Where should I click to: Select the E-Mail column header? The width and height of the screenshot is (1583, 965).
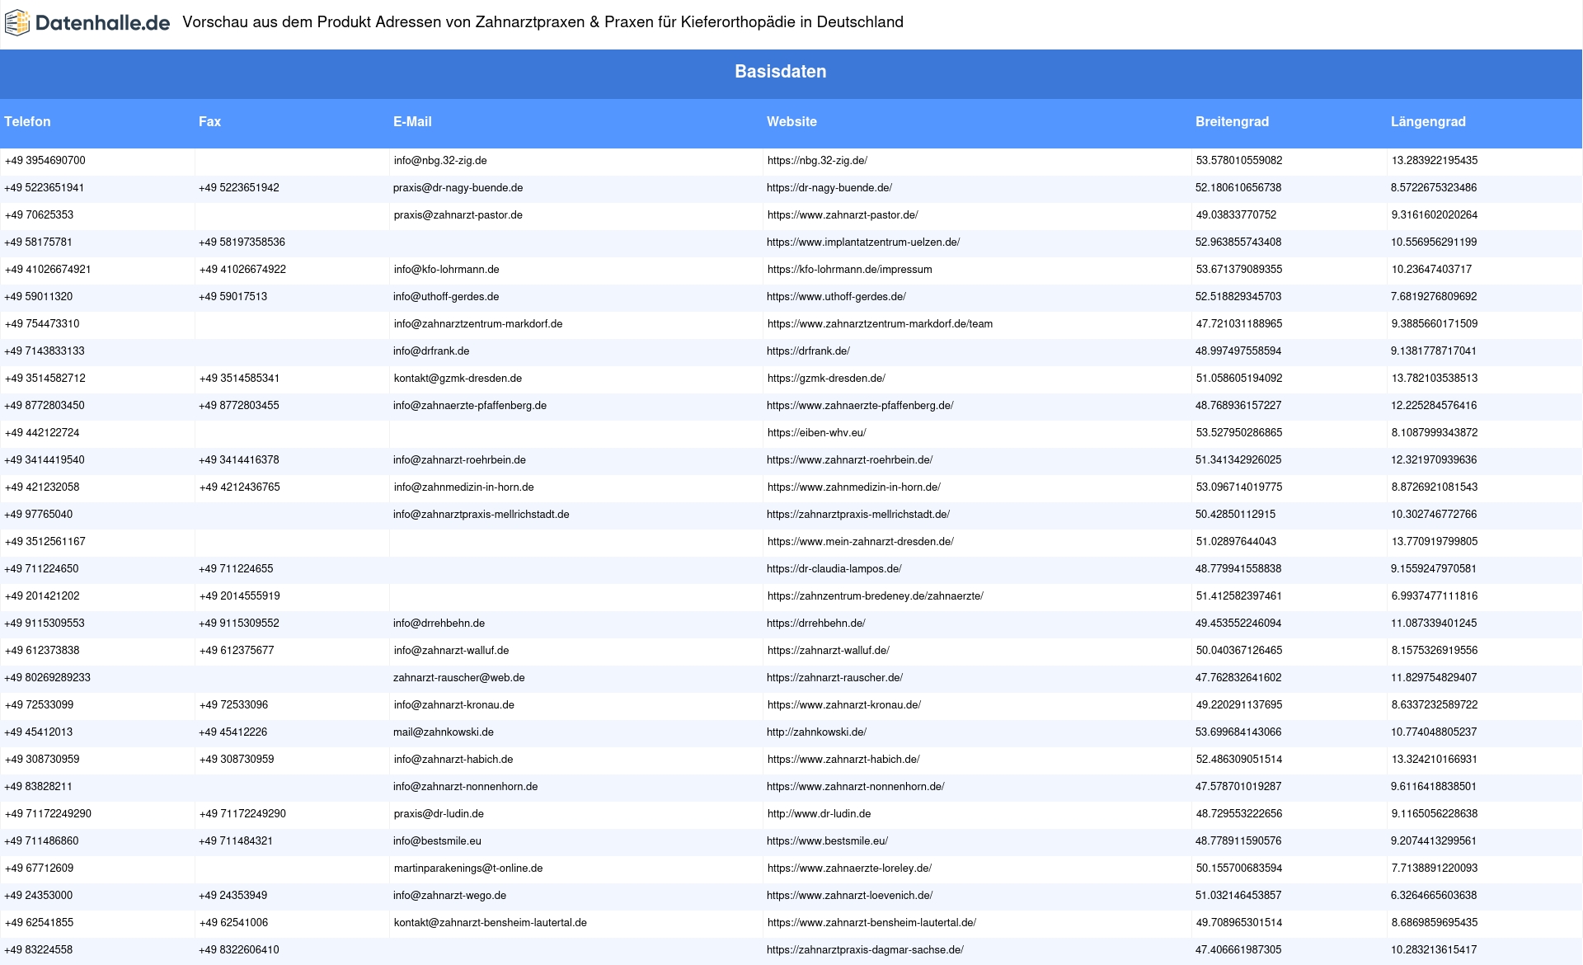tap(412, 121)
